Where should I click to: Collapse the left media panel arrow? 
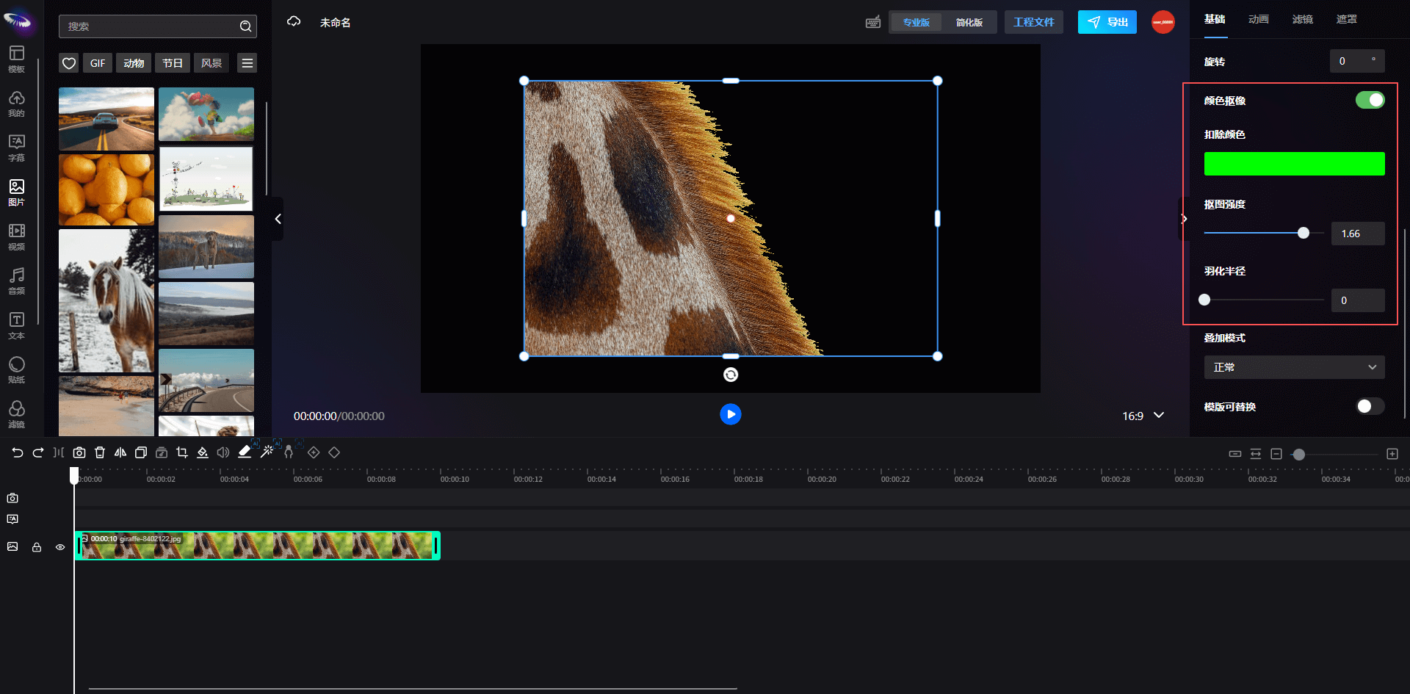click(x=278, y=219)
